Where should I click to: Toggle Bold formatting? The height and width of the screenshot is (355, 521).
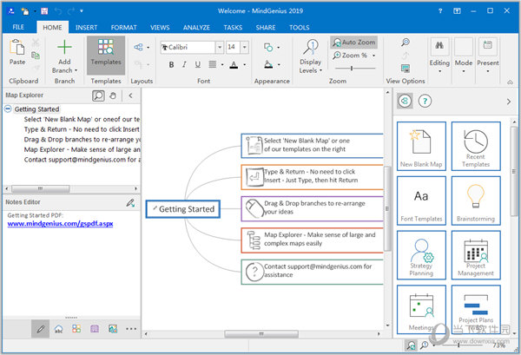tap(171, 64)
